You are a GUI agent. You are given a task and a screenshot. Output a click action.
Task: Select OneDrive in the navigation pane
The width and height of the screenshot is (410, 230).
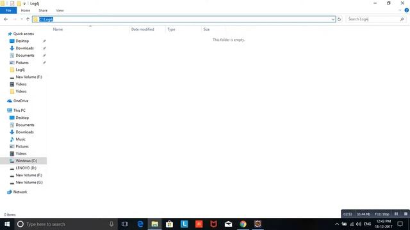coord(20,101)
